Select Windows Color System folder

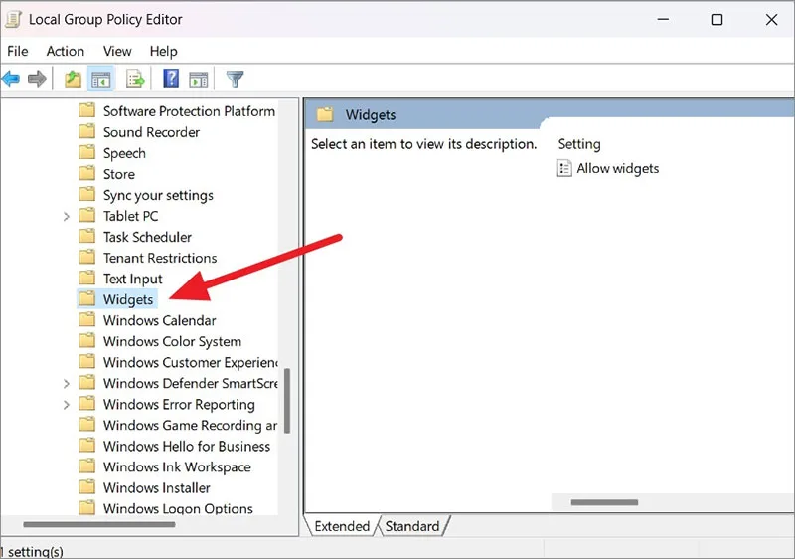[172, 341]
